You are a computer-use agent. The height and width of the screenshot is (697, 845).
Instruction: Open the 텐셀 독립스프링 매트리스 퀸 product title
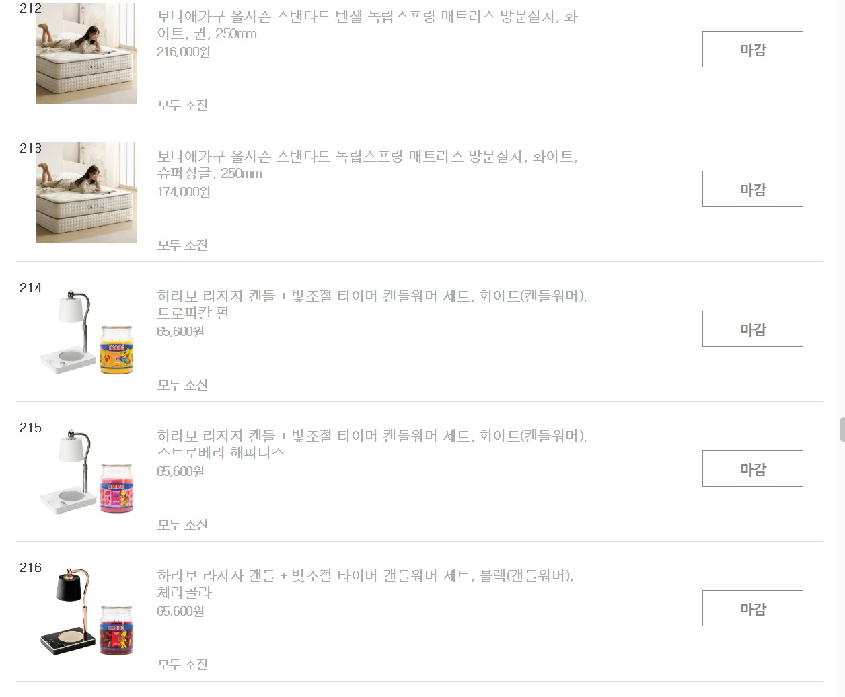coord(367,25)
